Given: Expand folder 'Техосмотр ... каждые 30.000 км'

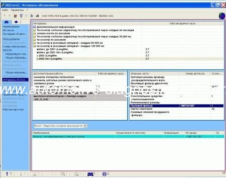Looking at the screenshot, I should point(34,37).
